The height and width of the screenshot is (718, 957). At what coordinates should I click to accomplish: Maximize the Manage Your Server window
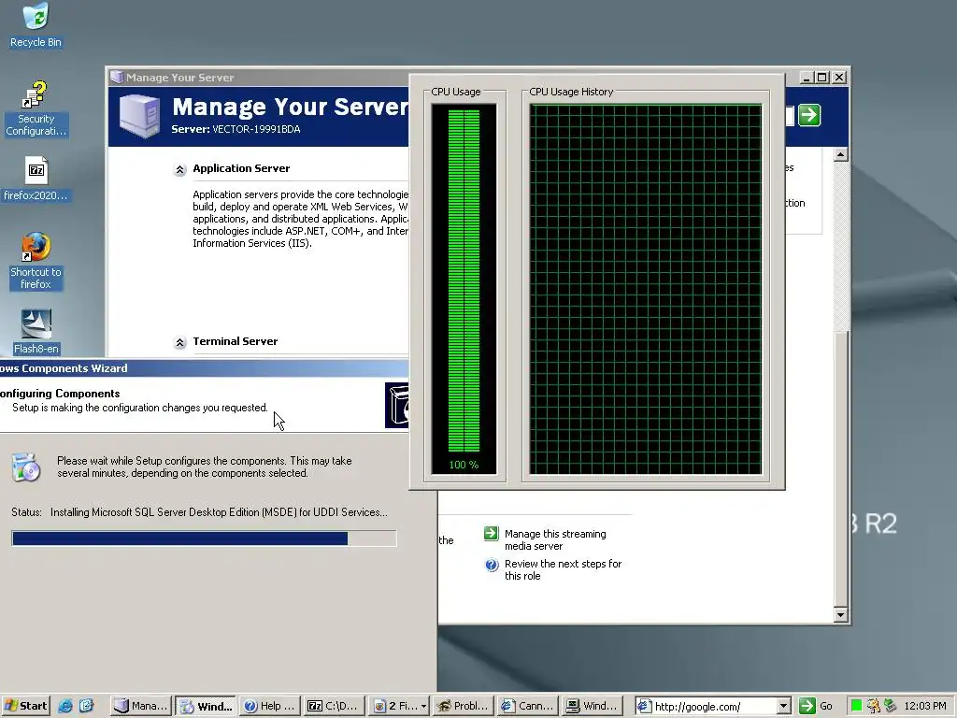(x=822, y=78)
